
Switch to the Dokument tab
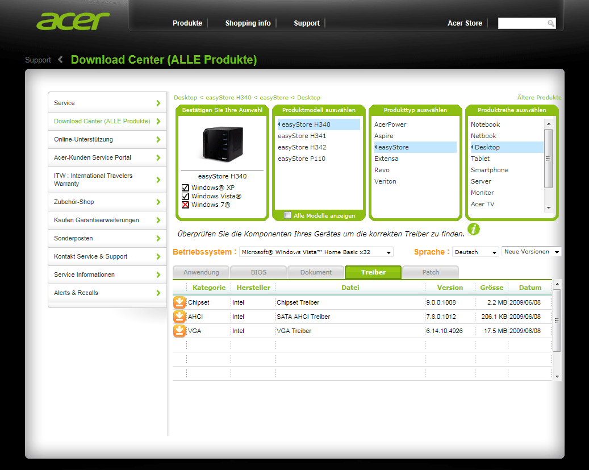click(x=316, y=272)
